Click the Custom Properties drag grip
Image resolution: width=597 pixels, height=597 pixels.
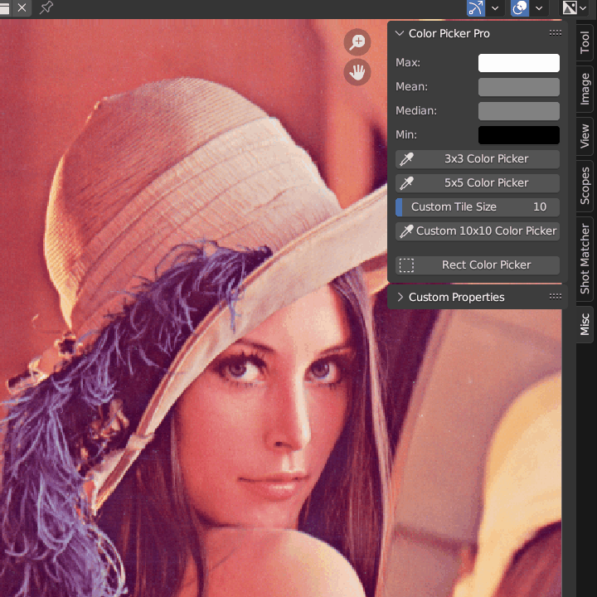[x=555, y=297]
